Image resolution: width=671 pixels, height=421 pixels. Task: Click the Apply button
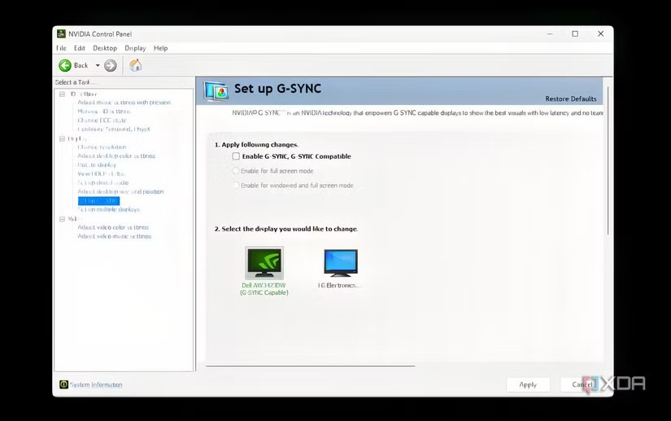tap(527, 384)
